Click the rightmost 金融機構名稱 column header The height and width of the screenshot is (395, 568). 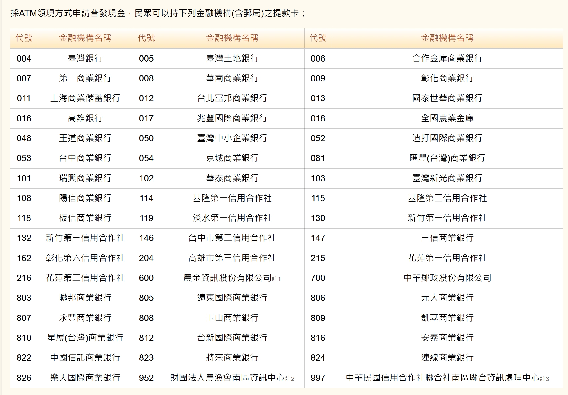[x=447, y=38]
